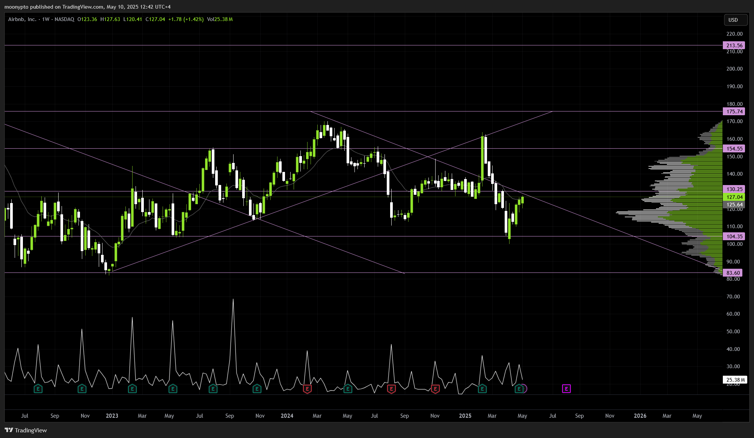
Task: Select the green earnings marker at May 2023
Action: [x=173, y=389]
